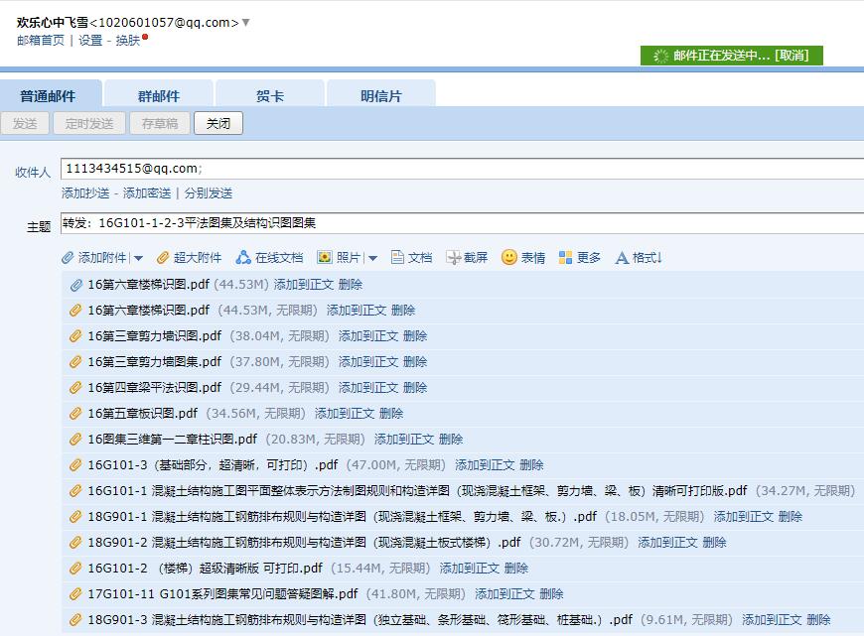Click the 主题 subject field

click(x=463, y=223)
